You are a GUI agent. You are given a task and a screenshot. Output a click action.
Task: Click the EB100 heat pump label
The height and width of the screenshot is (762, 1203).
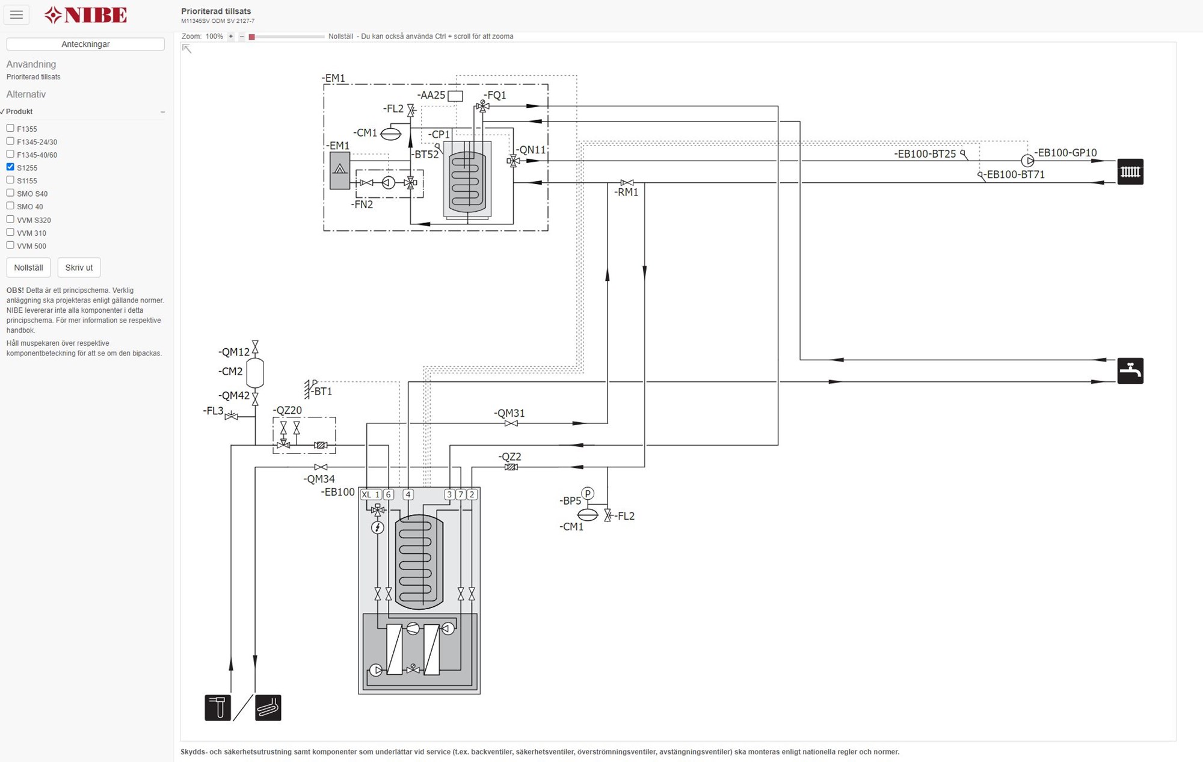pyautogui.click(x=338, y=492)
